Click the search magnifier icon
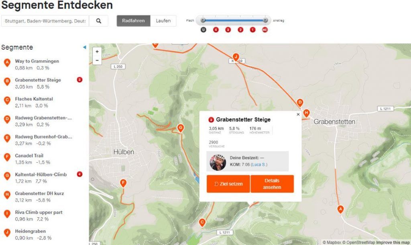This screenshot has width=411, height=245. point(99,21)
